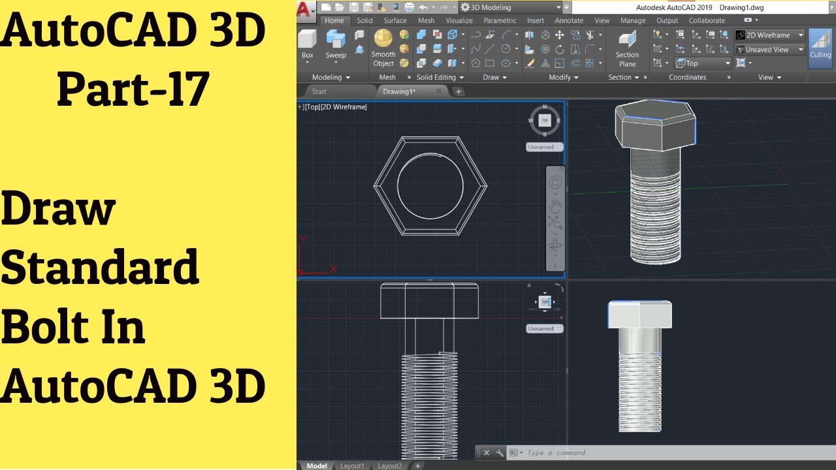
Task: Open the Parametric ribbon tab
Action: [x=500, y=20]
